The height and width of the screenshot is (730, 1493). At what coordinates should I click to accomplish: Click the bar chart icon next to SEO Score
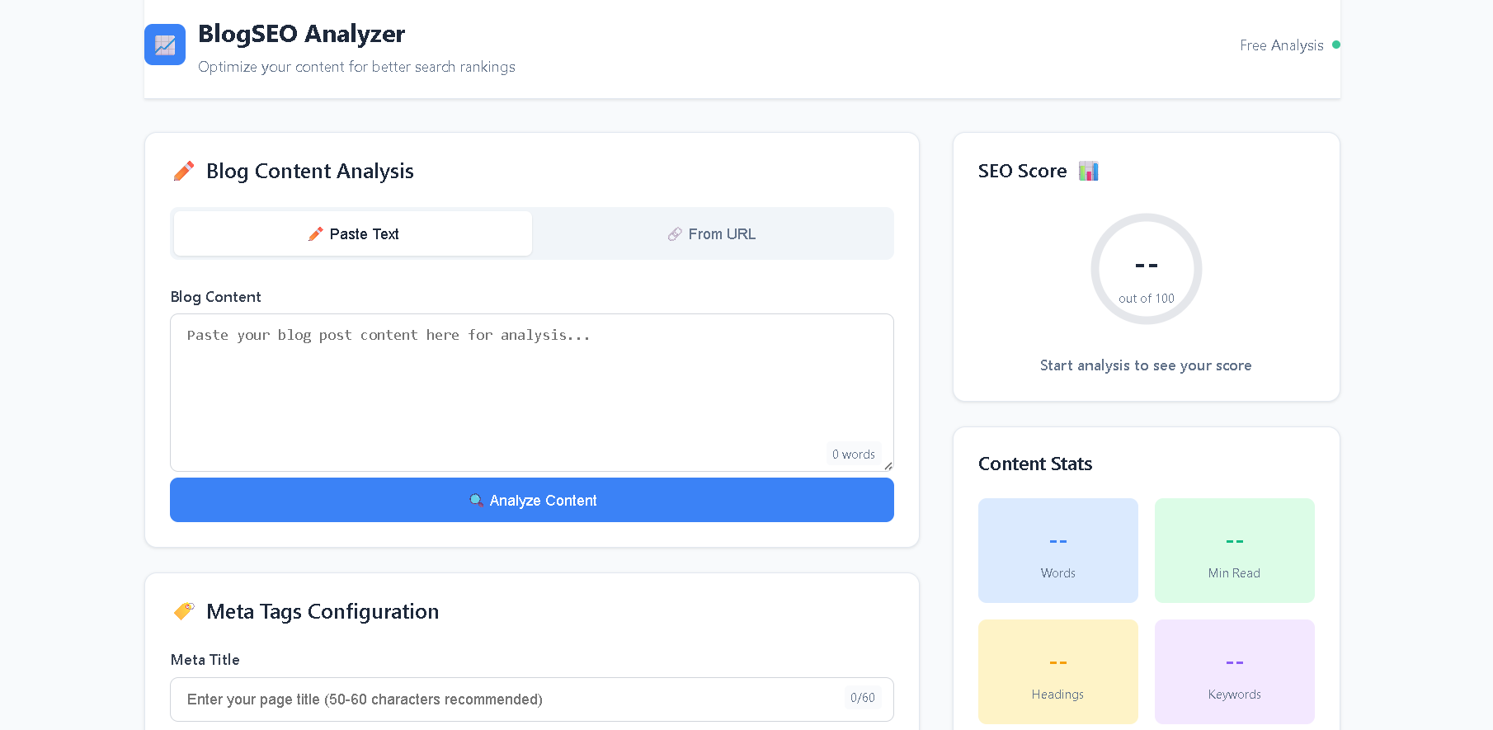[1088, 171]
